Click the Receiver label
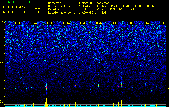Viewport: 169px width, 107px height. (x=55, y=9)
